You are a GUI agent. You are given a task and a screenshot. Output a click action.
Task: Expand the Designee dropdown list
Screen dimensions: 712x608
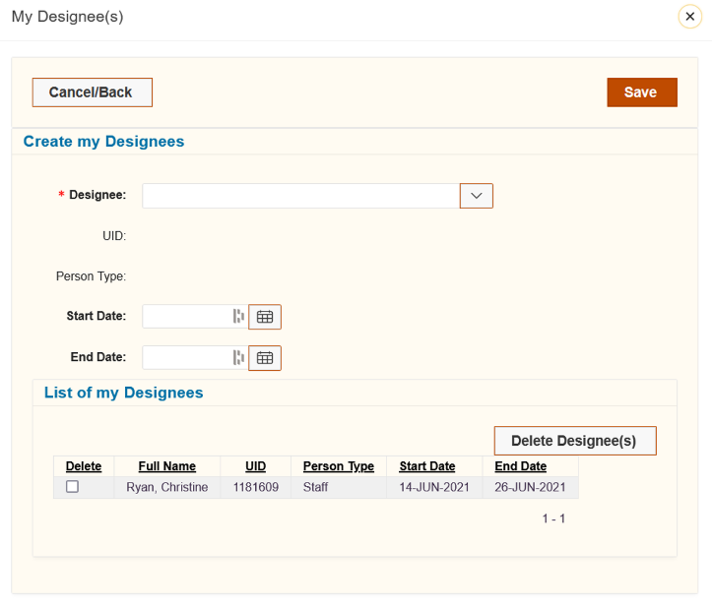click(x=476, y=196)
